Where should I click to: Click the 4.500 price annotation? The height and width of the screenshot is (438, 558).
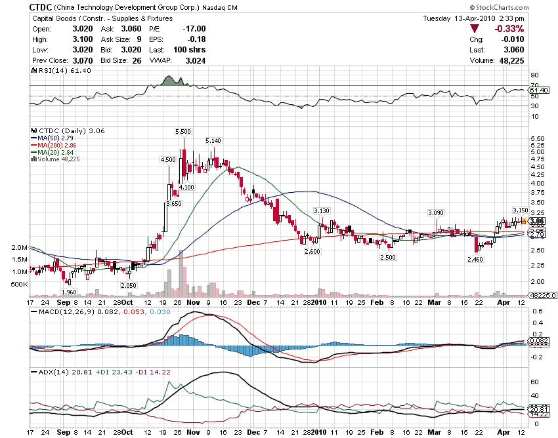[168, 159]
